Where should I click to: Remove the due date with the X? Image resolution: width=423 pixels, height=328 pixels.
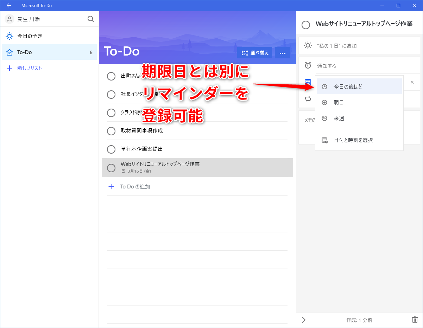412,82
